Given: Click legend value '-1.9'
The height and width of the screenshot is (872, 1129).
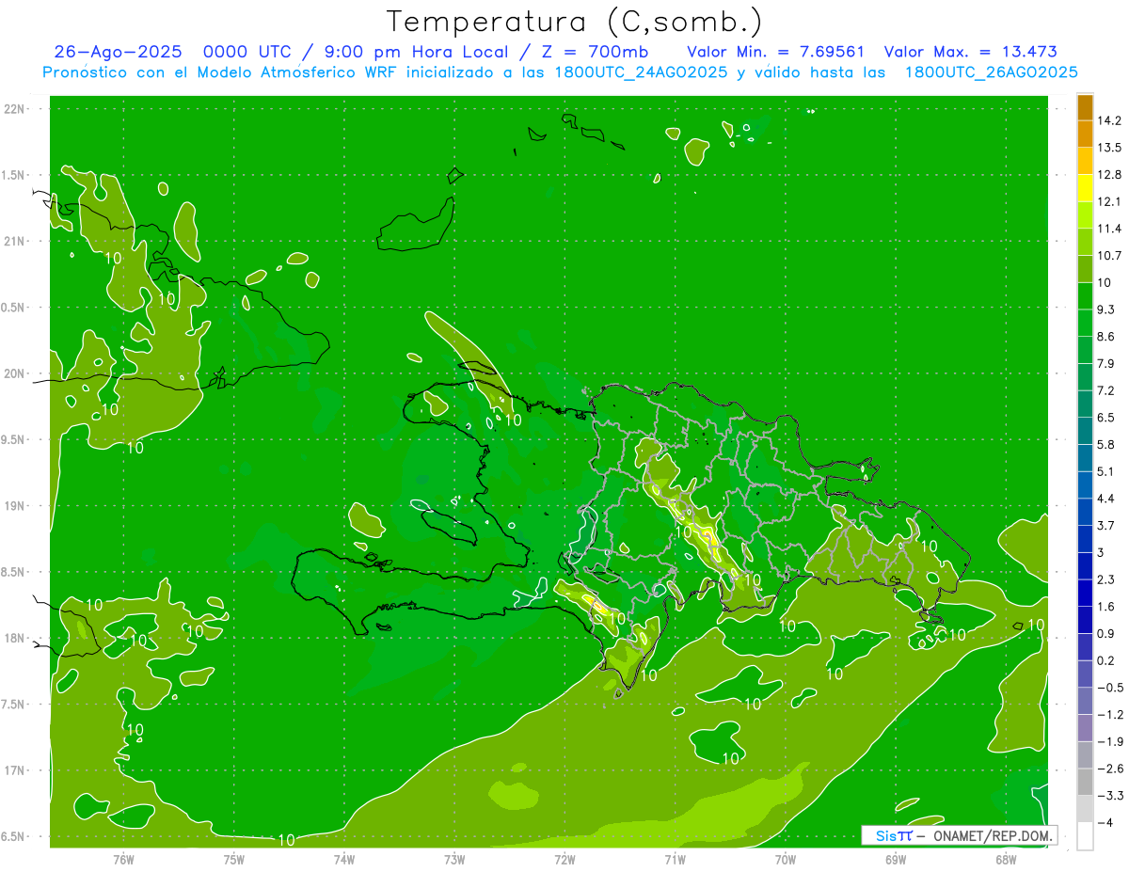Looking at the screenshot, I should click(1109, 741).
